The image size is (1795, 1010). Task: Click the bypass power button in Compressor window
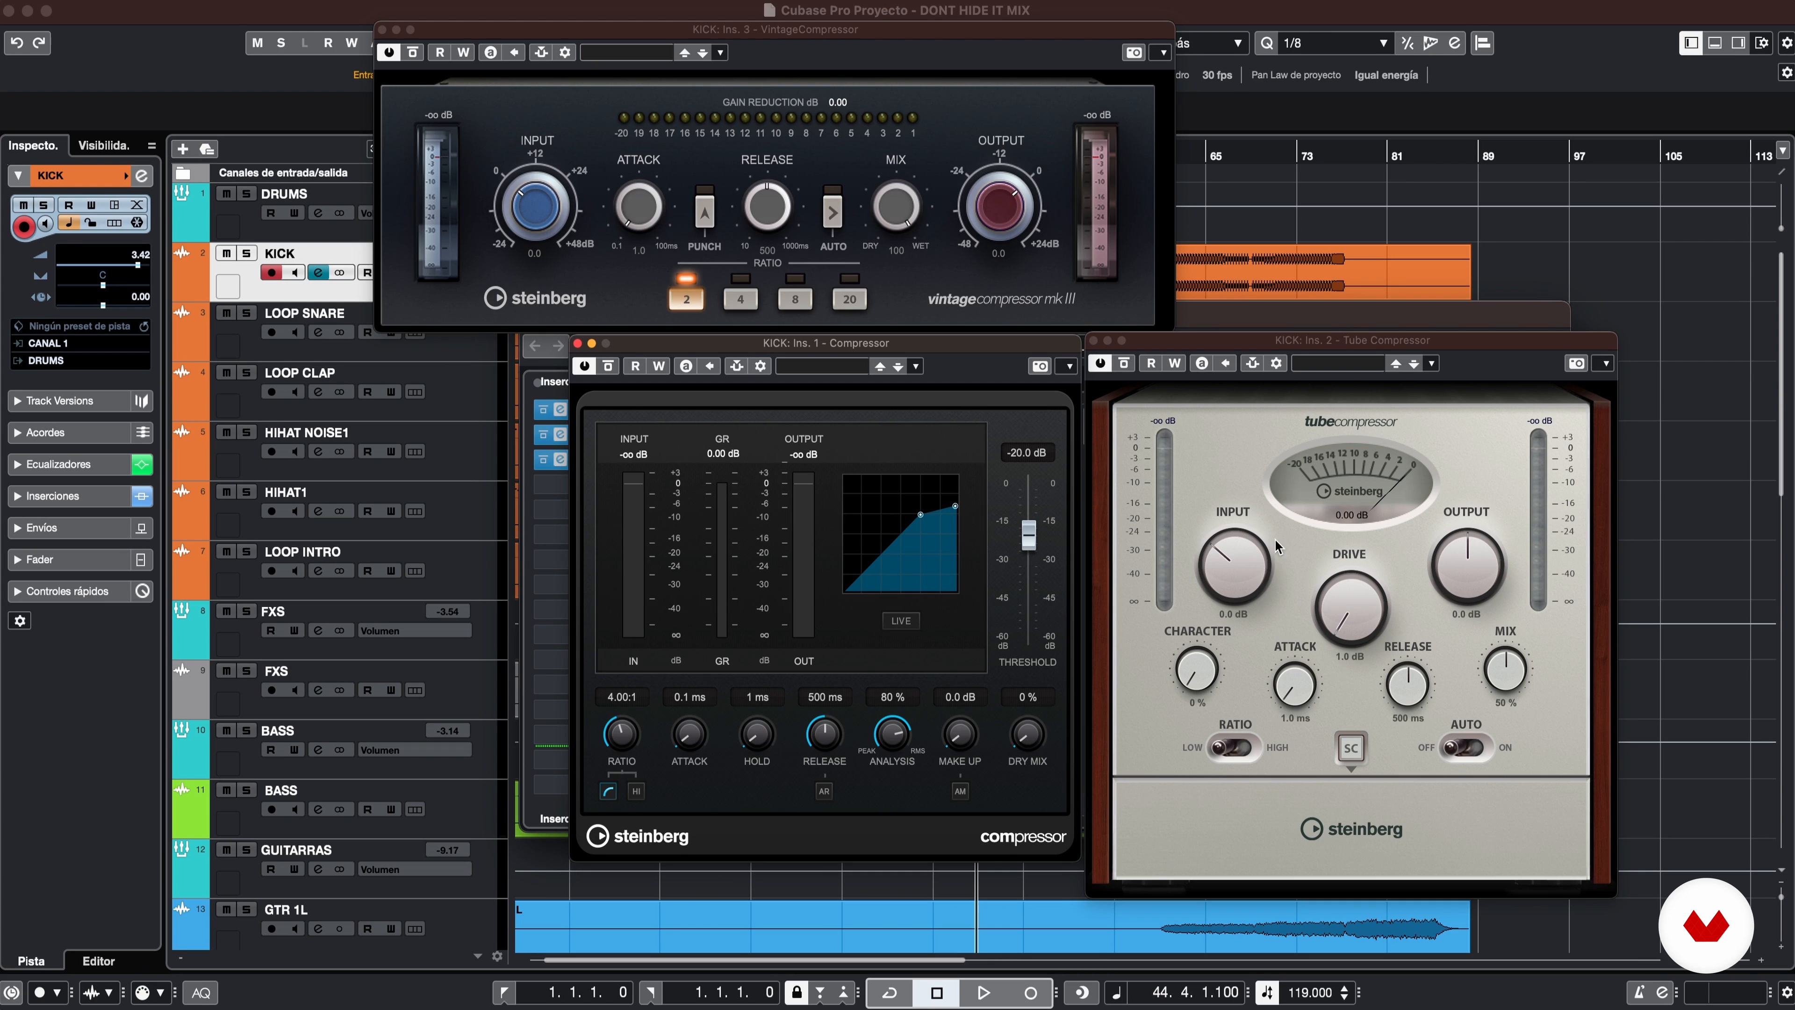(584, 367)
